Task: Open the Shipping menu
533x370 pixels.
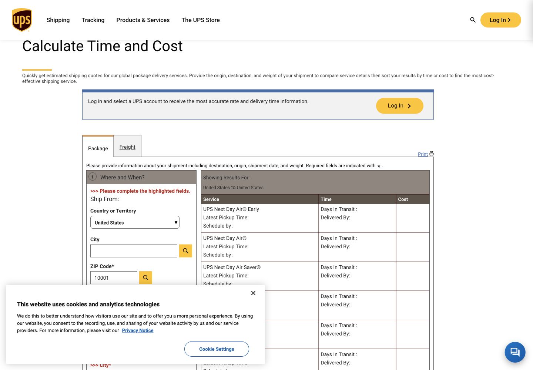Action: click(x=58, y=20)
